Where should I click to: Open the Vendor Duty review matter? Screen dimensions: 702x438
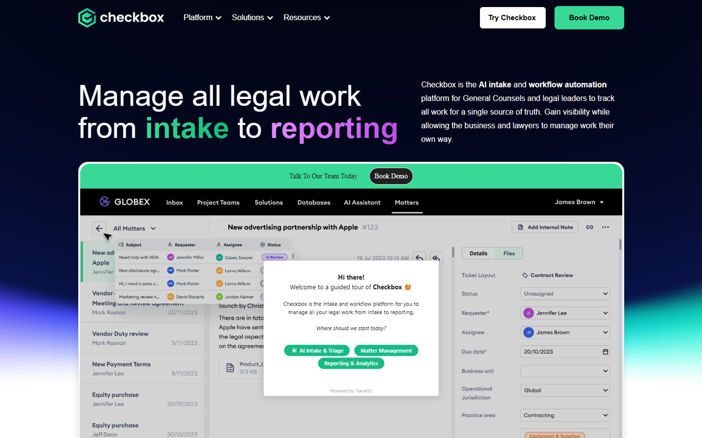pos(142,338)
